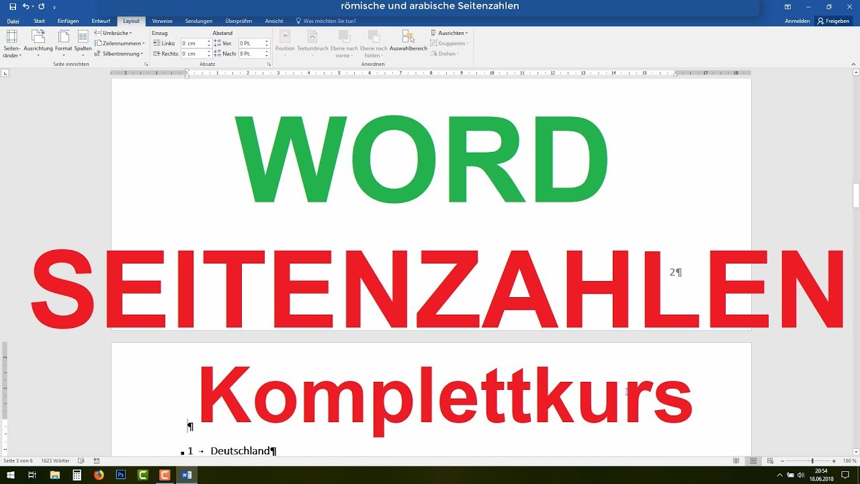This screenshot has width=860, height=484.
Task: Expand the Gruppieren dropdown
Action: 449,43
